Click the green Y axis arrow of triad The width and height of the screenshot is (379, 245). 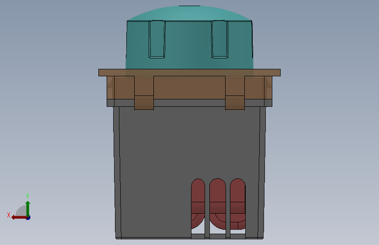(28, 208)
